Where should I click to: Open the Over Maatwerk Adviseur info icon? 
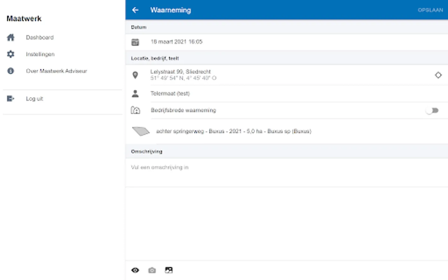point(11,71)
